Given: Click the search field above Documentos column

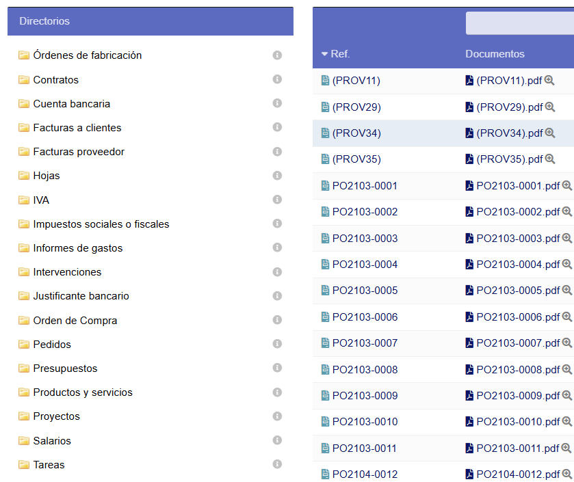Looking at the screenshot, I should click(x=519, y=23).
